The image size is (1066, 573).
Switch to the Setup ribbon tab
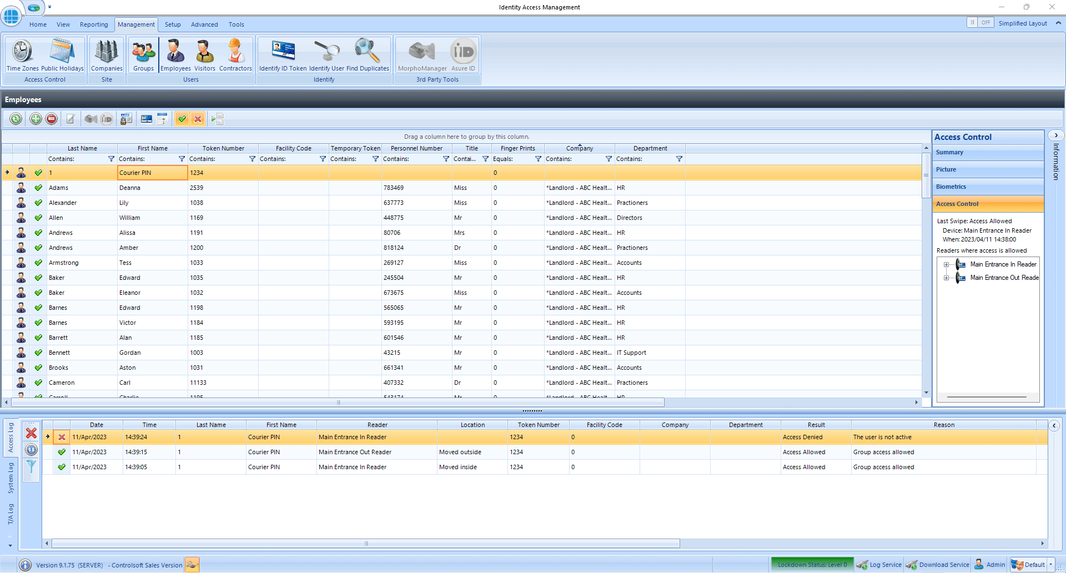173,24
